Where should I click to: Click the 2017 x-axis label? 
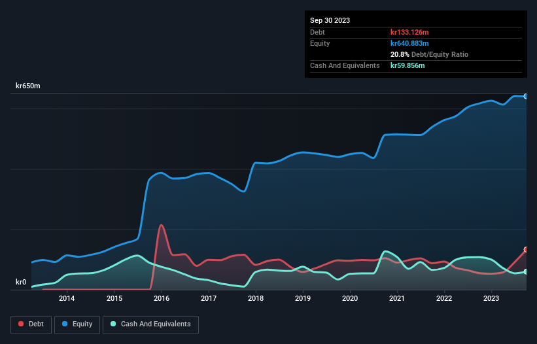[x=209, y=298]
